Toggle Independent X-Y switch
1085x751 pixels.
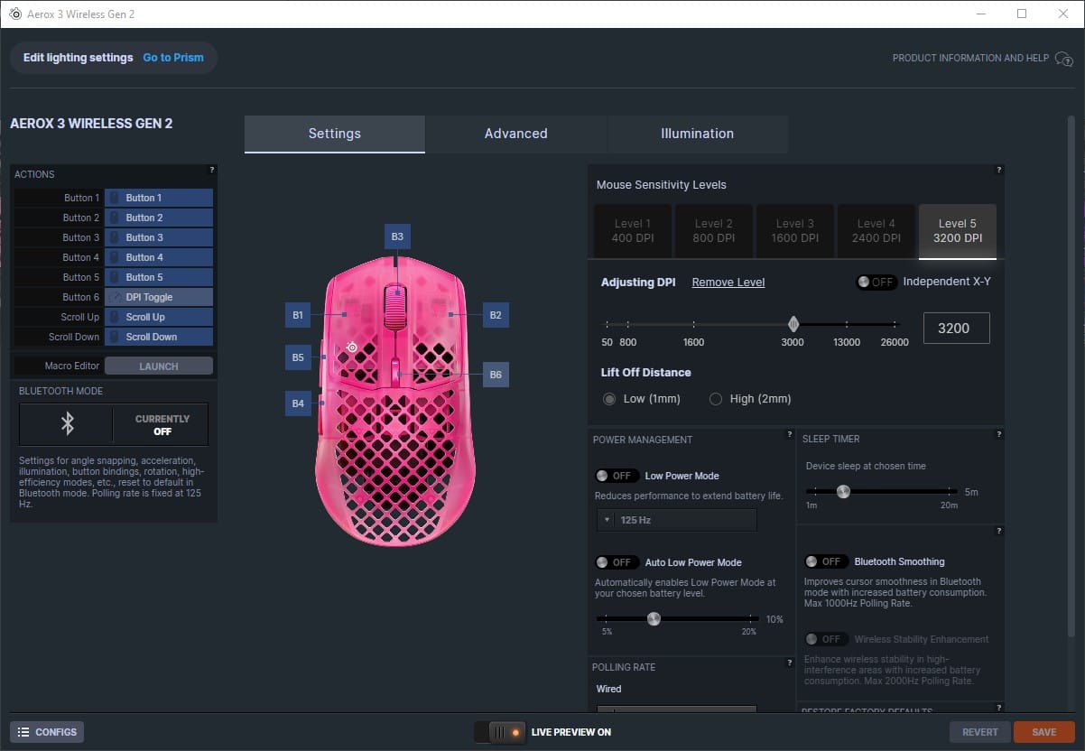tap(876, 282)
